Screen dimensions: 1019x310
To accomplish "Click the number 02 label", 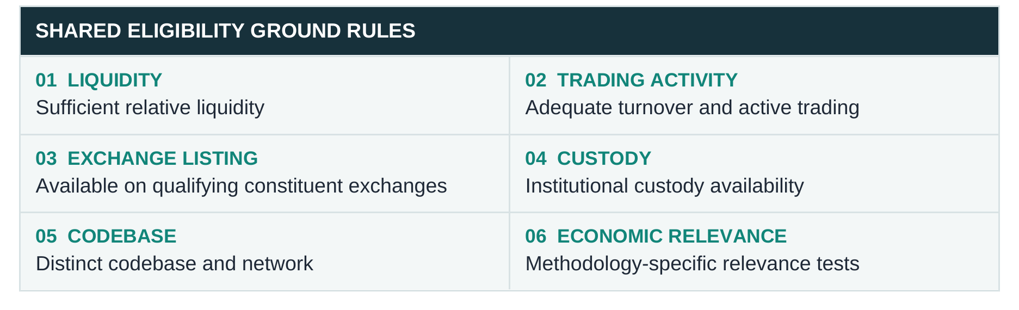I will tap(536, 80).
